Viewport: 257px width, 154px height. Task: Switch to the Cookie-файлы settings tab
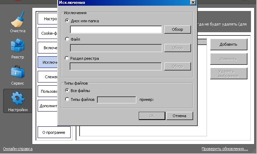point(48,33)
